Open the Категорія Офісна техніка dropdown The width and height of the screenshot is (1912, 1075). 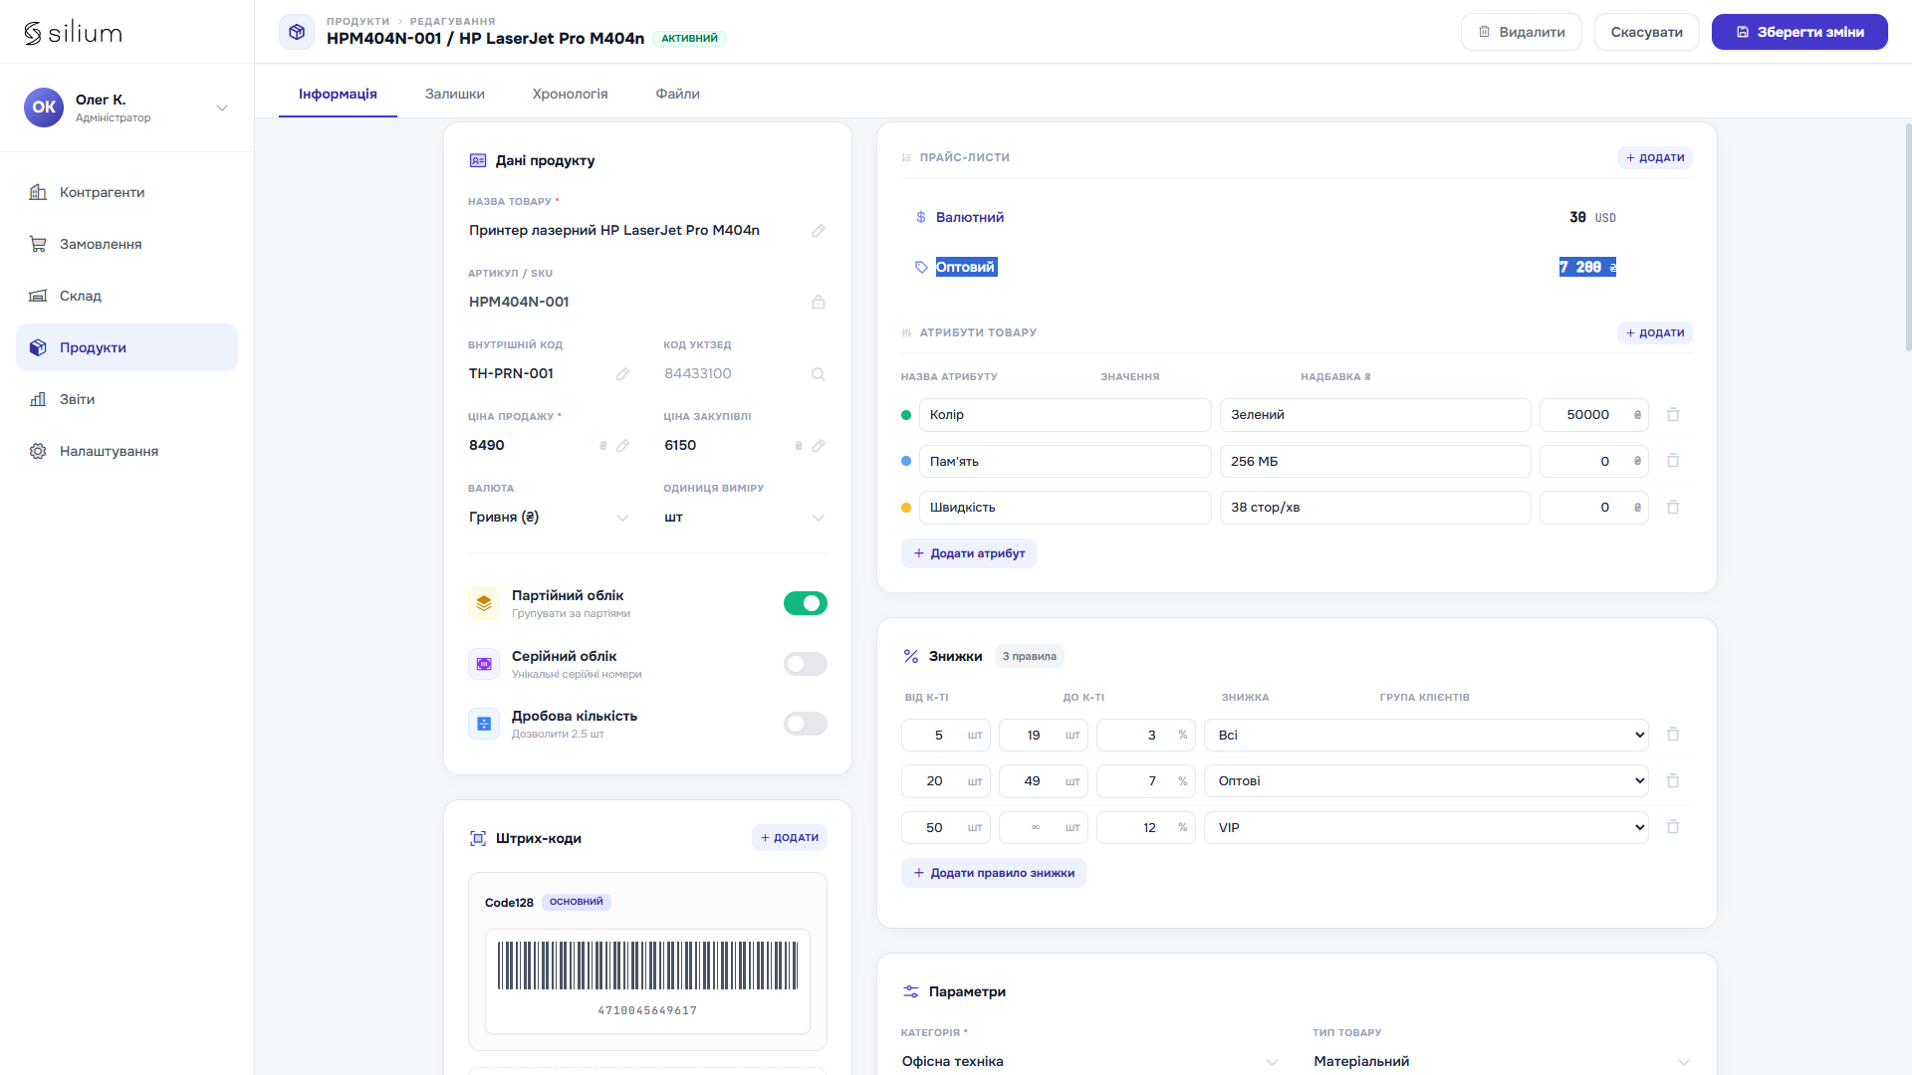(1090, 1061)
